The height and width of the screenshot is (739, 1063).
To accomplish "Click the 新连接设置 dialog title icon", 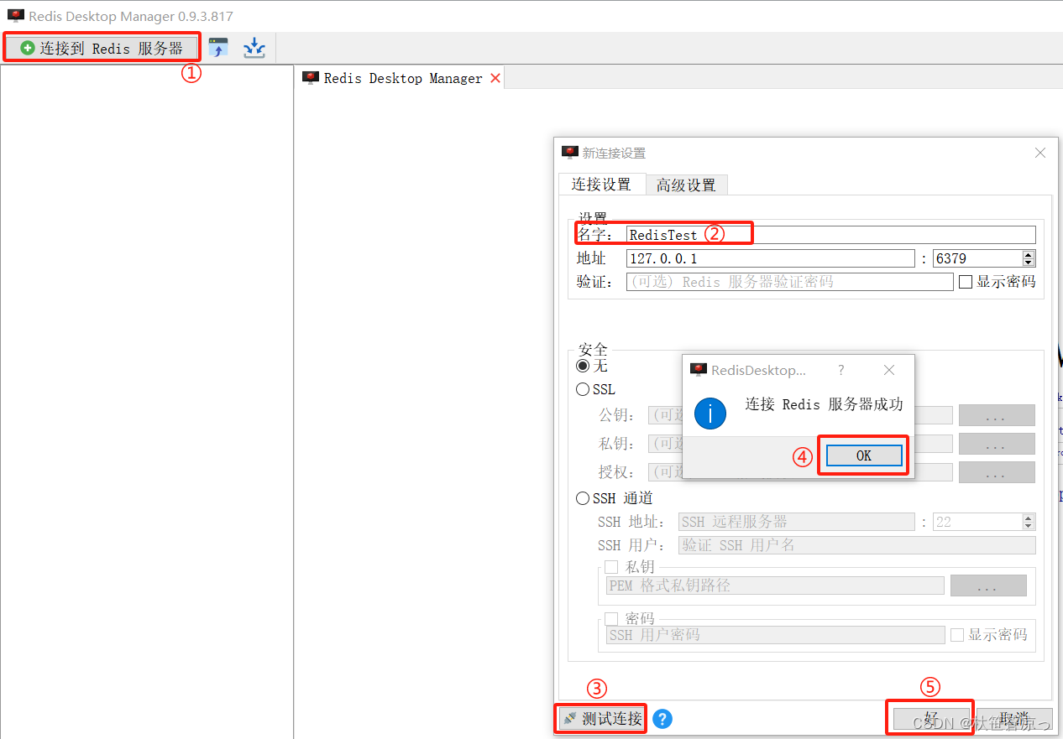I will click(570, 153).
